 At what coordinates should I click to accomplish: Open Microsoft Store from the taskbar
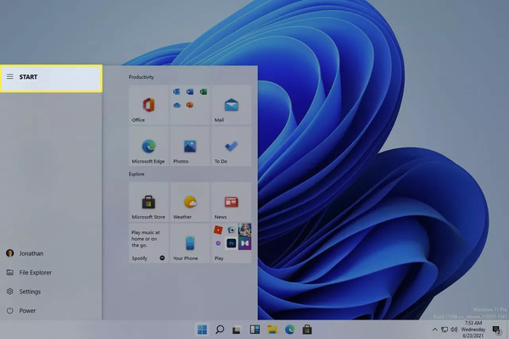[x=307, y=330]
